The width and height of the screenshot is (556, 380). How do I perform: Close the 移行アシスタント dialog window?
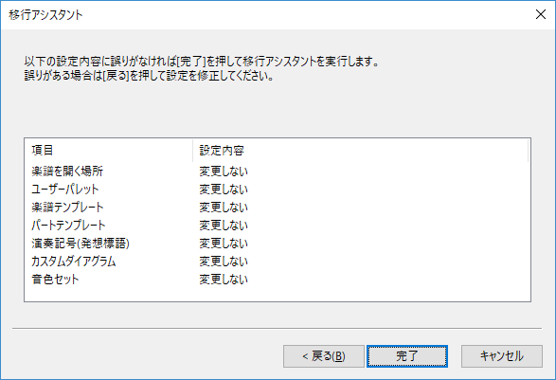tap(541, 14)
